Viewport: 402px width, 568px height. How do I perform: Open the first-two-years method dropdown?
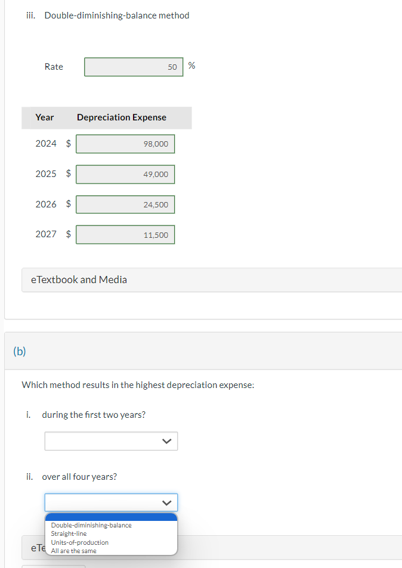[x=111, y=441]
